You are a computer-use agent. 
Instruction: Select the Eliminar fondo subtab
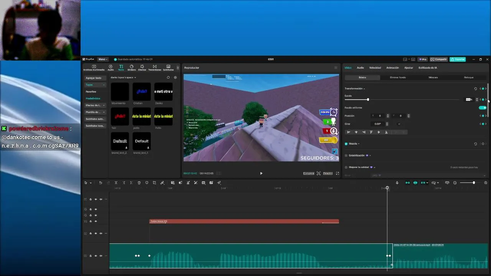point(398,77)
